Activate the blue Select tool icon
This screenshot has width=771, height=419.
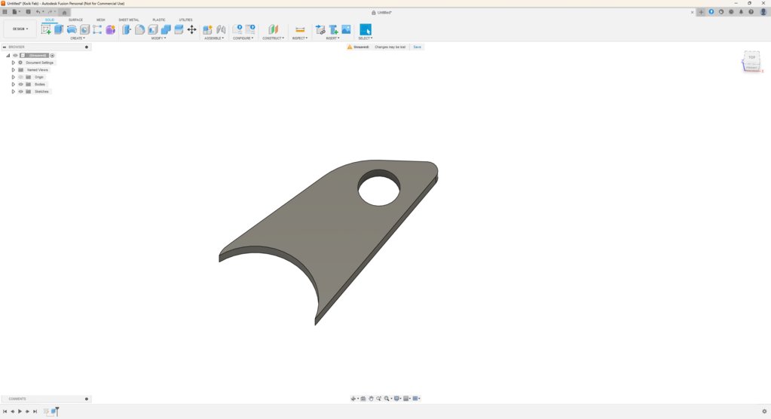366,29
